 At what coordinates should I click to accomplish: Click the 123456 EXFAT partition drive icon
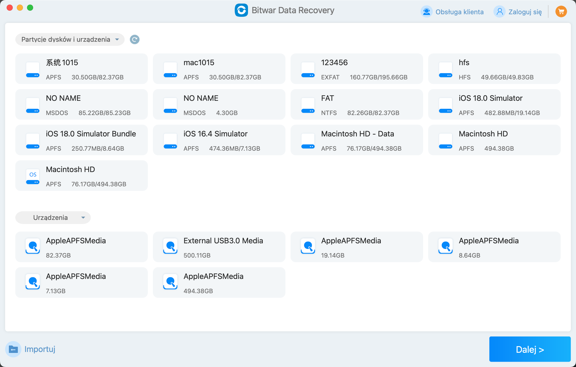coord(308,70)
